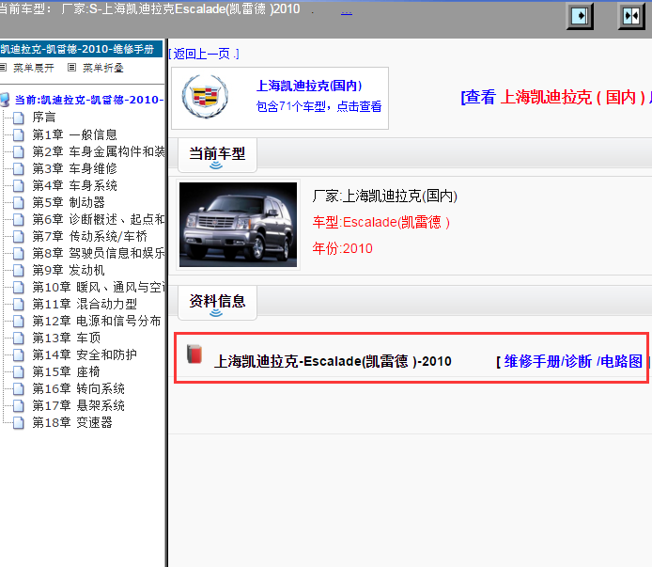Image resolution: width=652 pixels, height=567 pixels.
Task: Click the Escalade vehicle photo
Action: click(x=238, y=225)
